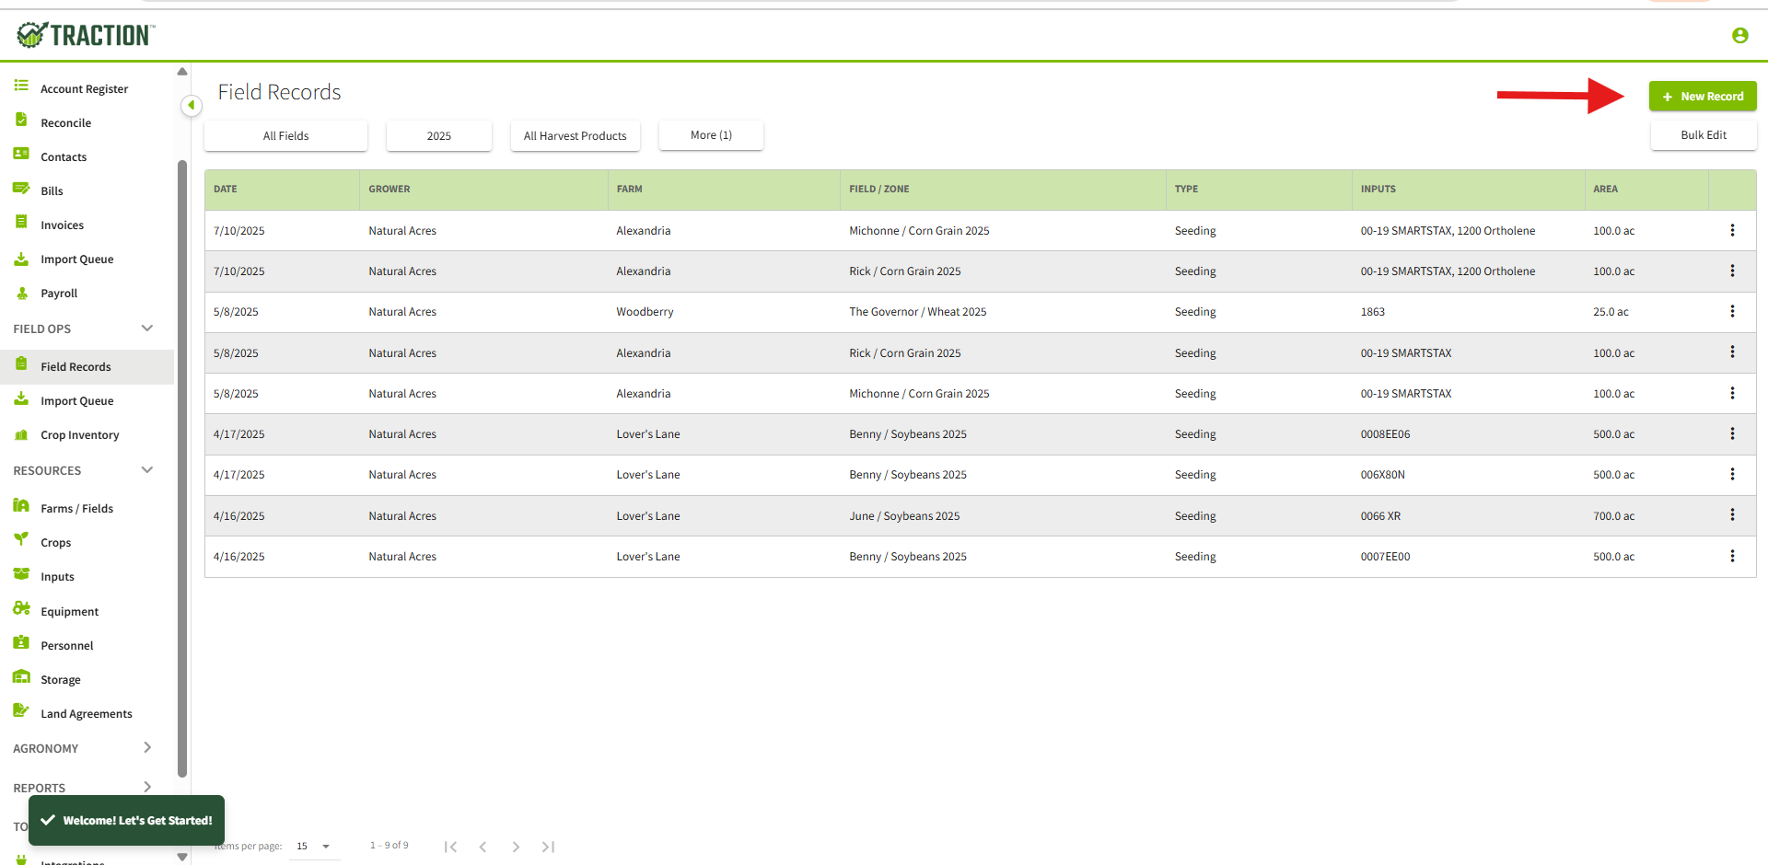Click the sidebar vertical scrollbar
The width and height of the screenshot is (1768, 865).
click(x=182, y=467)
